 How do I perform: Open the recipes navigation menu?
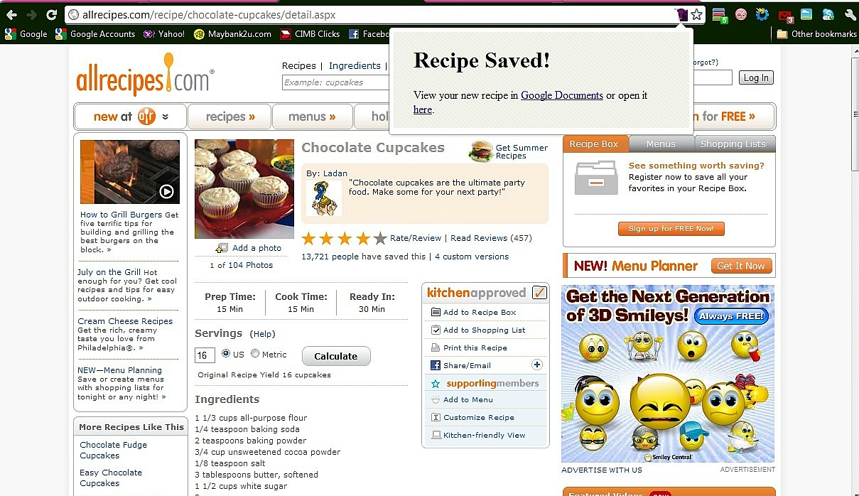click(x=229, y=117)
